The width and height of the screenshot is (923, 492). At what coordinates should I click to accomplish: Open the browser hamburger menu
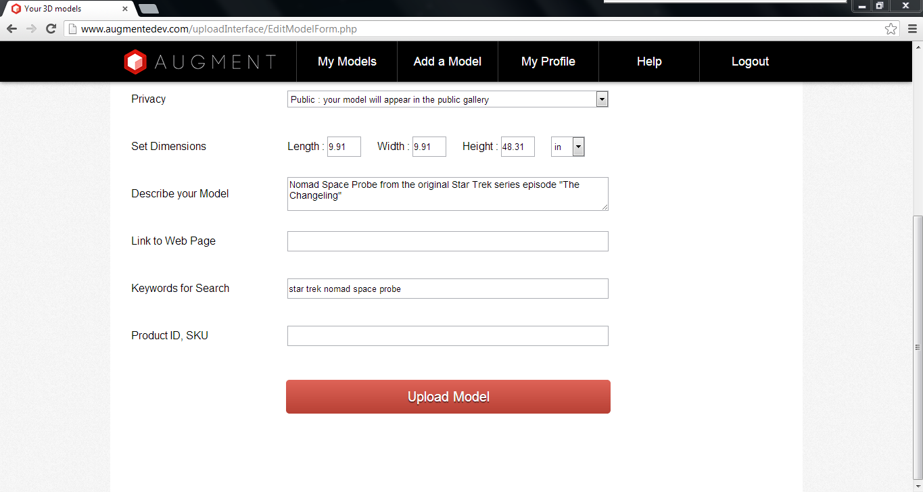tap(912, 28)
